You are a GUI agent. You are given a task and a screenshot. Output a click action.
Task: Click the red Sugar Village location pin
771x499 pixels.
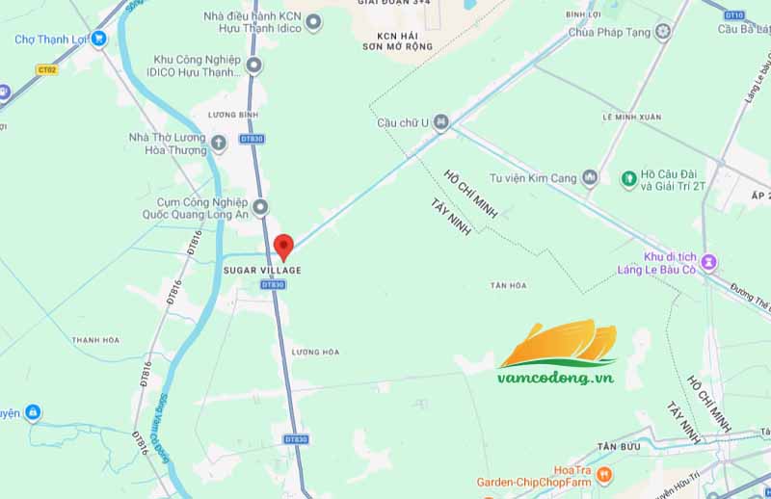[x=283, y=248]
